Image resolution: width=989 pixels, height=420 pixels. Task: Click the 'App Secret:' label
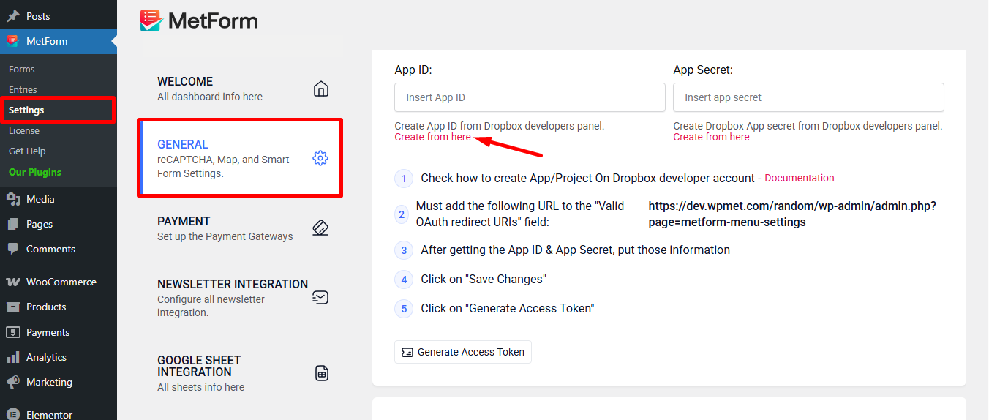click(703, 70)
